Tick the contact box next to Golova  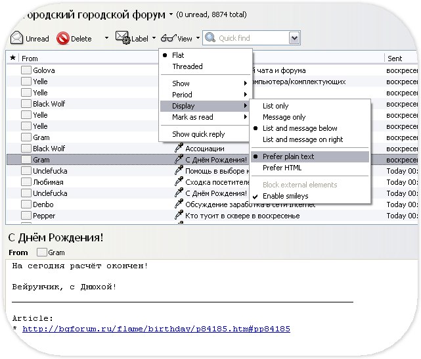(26, 70)
